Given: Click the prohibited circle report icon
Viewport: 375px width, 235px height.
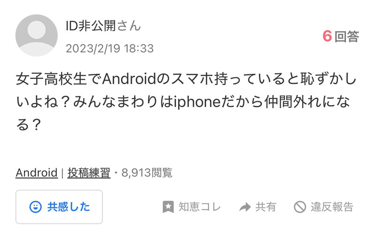Looking at the screenshot, I should pos(300,207).
